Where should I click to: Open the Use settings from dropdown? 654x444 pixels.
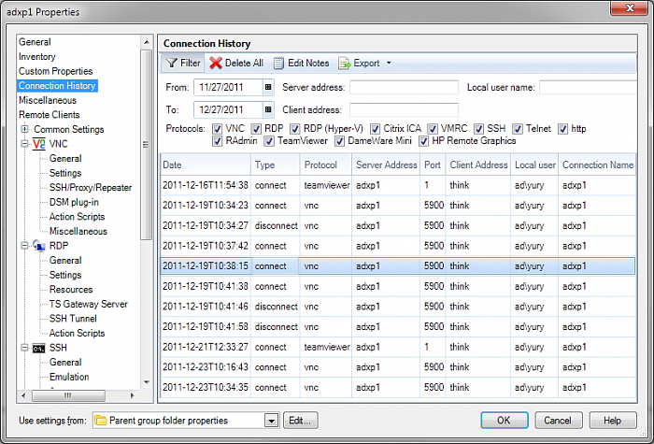pos(271,421)
